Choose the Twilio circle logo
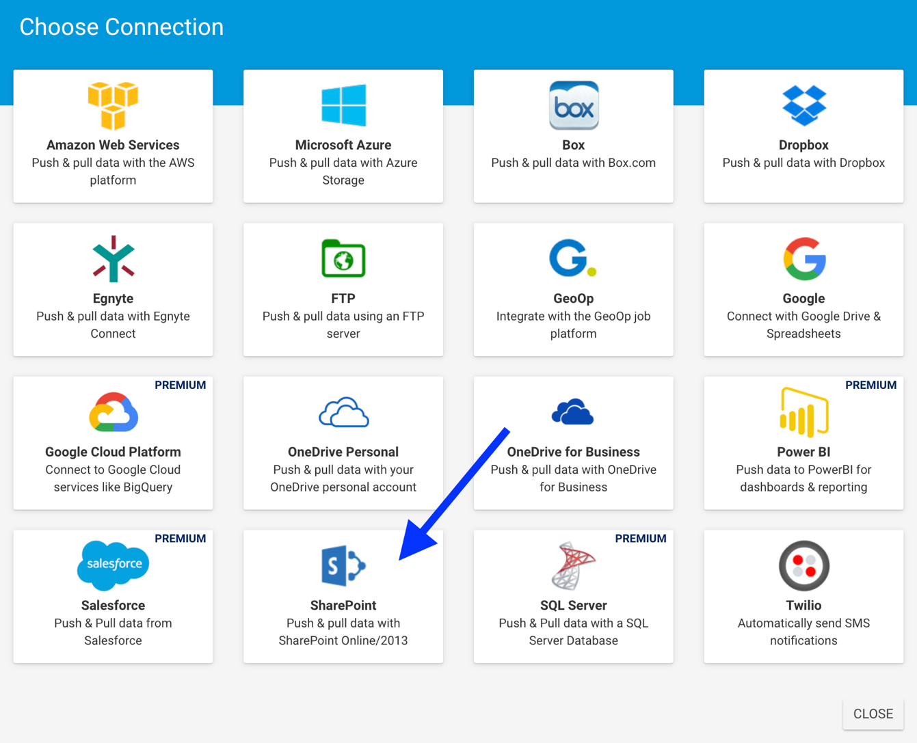917x743 pixels. tap(804, 566)
